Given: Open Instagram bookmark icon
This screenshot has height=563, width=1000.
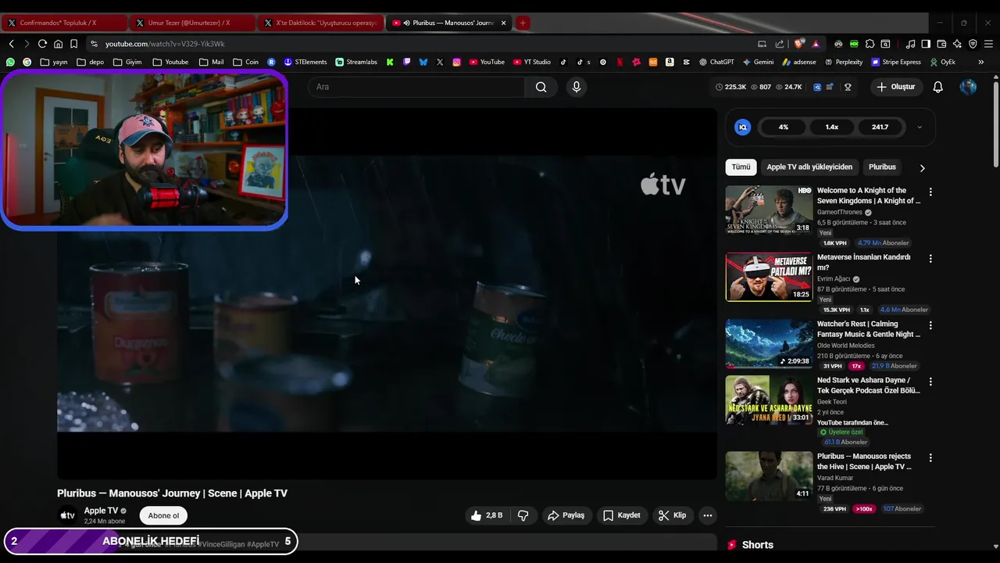Looking at the screenshot, I should [456, 62].
